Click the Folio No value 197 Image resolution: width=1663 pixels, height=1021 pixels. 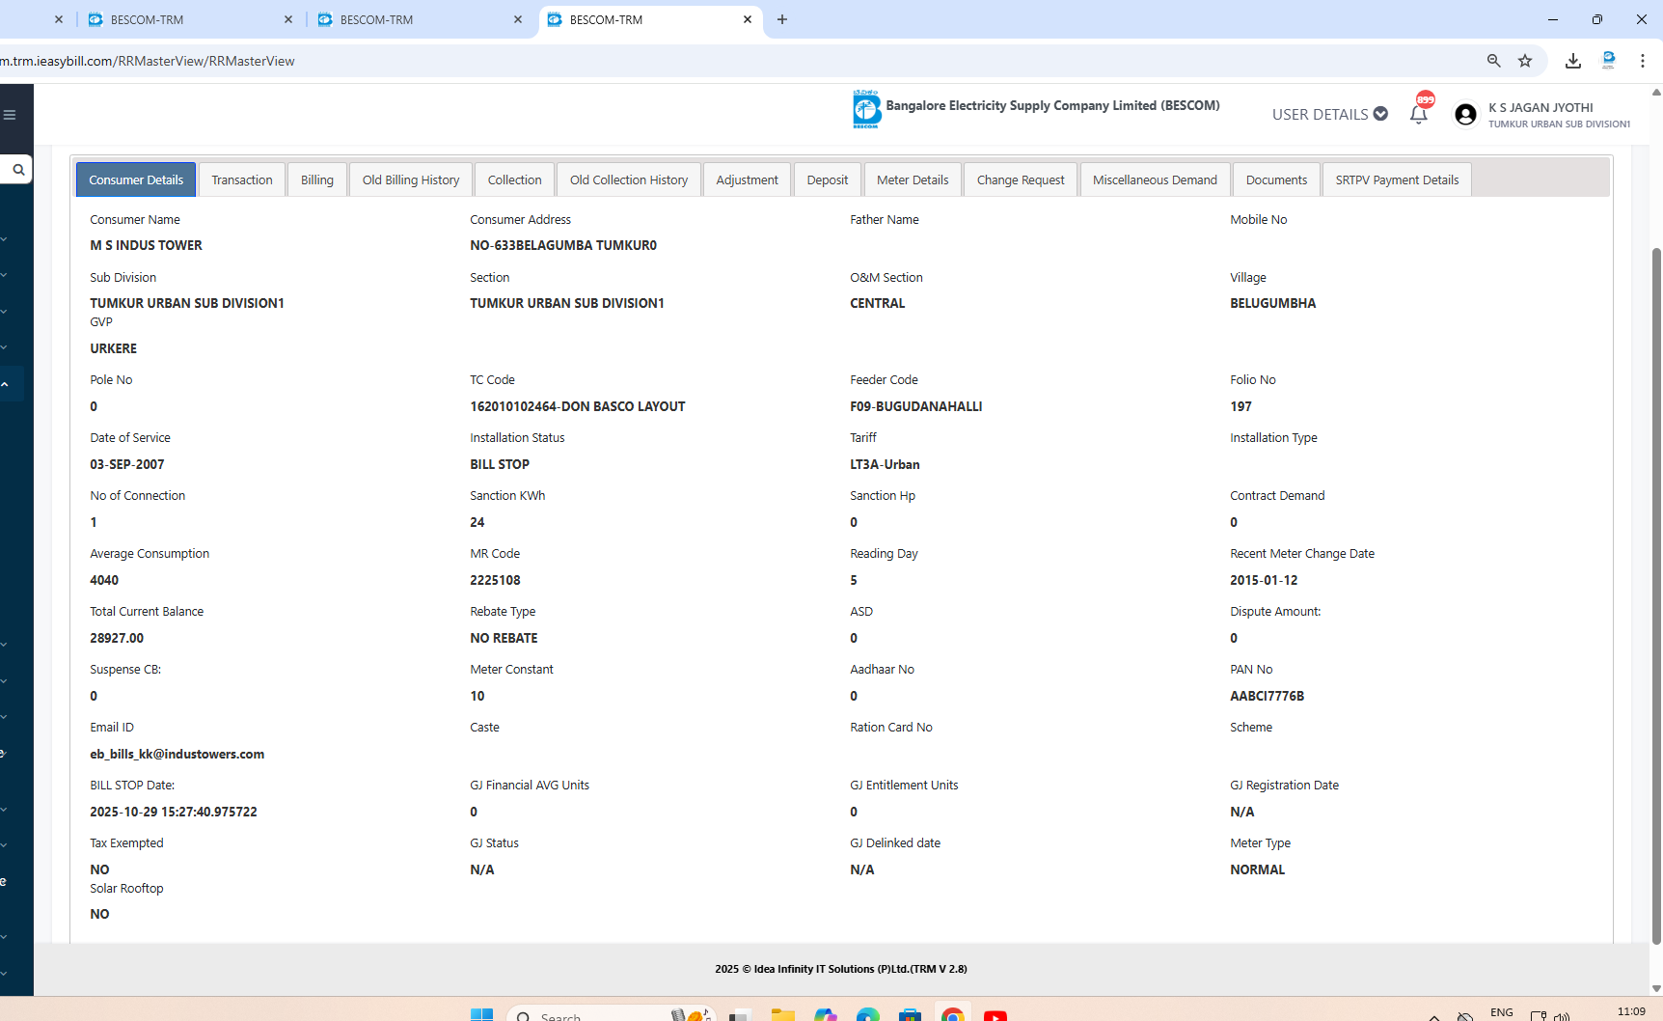[x=1241, y=406]
